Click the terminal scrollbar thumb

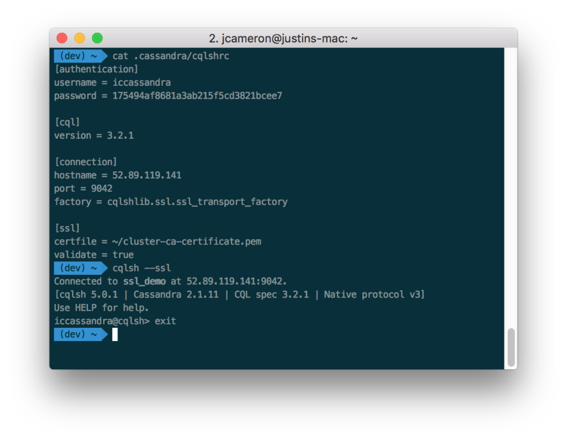click(511, 347)
